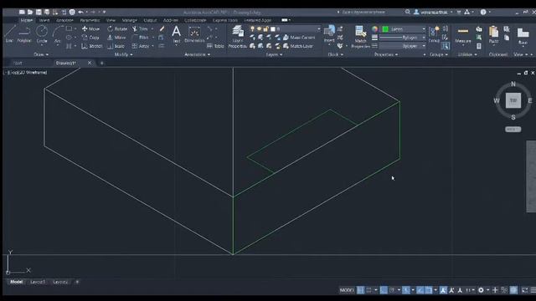Open the Home ribbon tab
The image size is (536, 301).
(x=26, y=20)
